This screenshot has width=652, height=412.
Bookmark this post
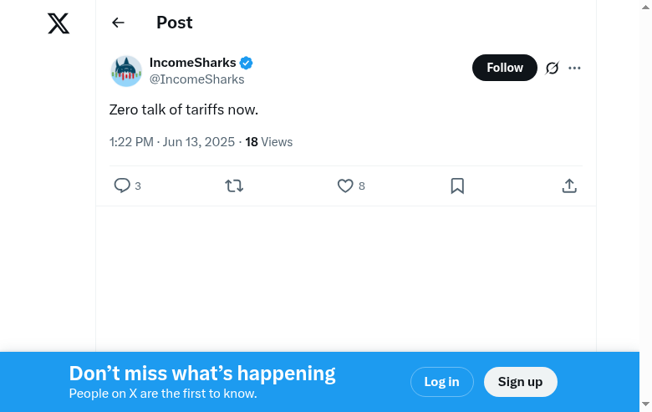tap(457, 186)
